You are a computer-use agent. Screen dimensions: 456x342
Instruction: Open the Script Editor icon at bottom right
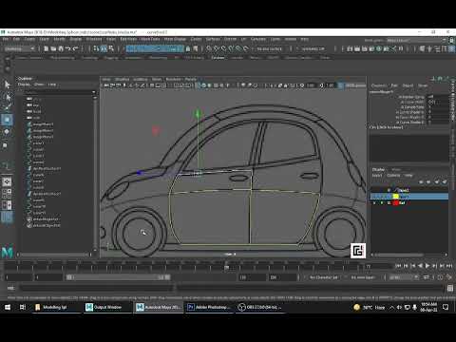[450, 288]
